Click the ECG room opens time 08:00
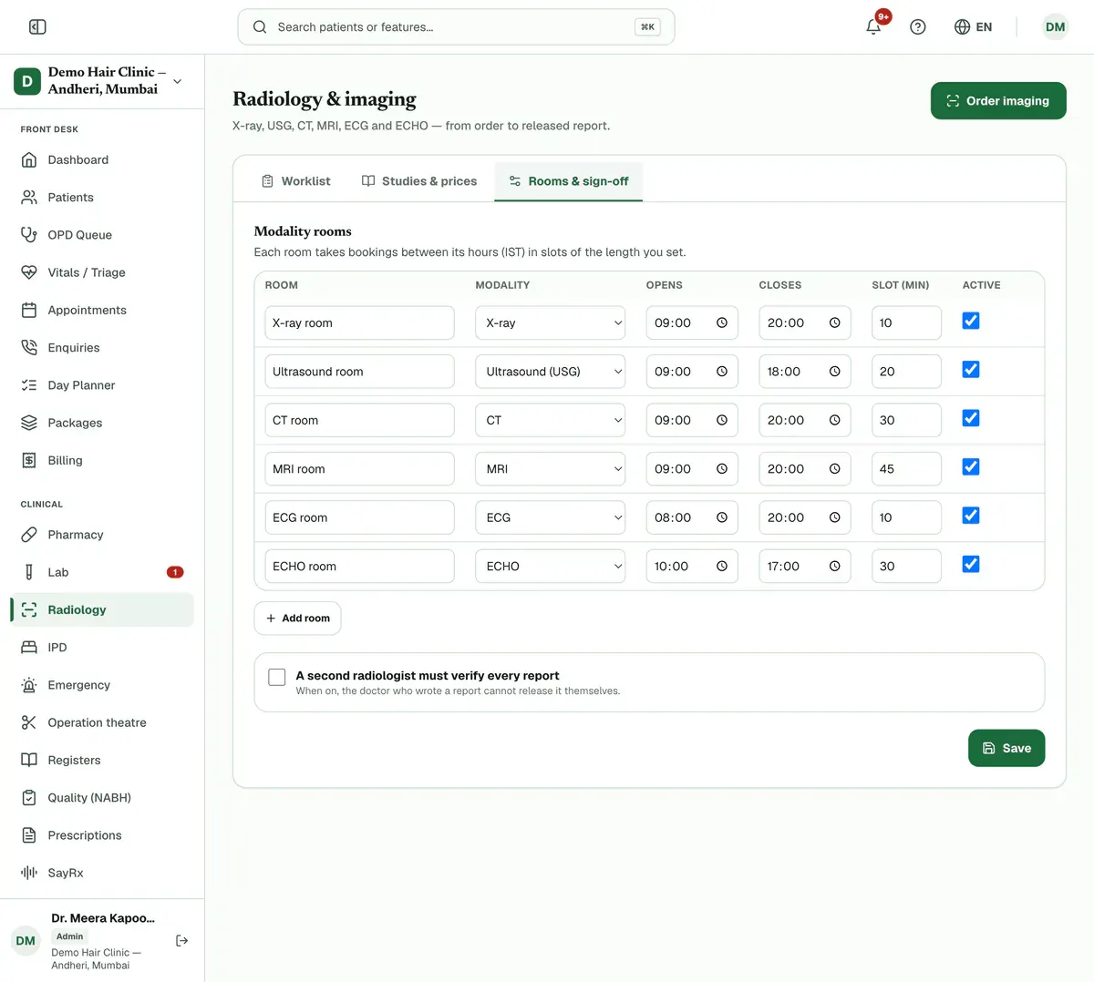The image size is (1094, 982). coord(691,517)
